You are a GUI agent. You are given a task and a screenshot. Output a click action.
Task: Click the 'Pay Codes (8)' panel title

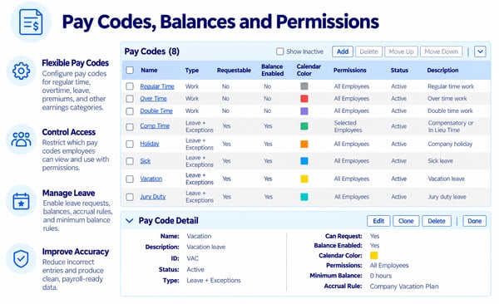click(x=152, y=51)
